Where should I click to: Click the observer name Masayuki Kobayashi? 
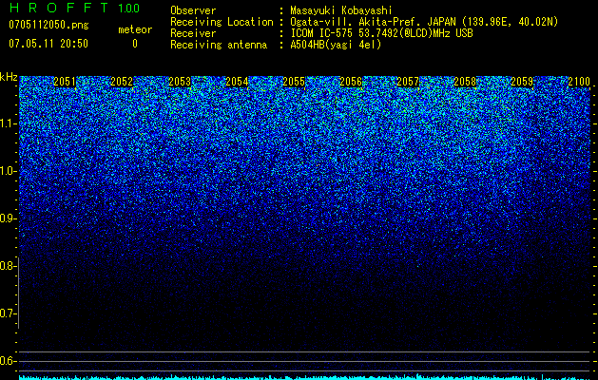341,10
